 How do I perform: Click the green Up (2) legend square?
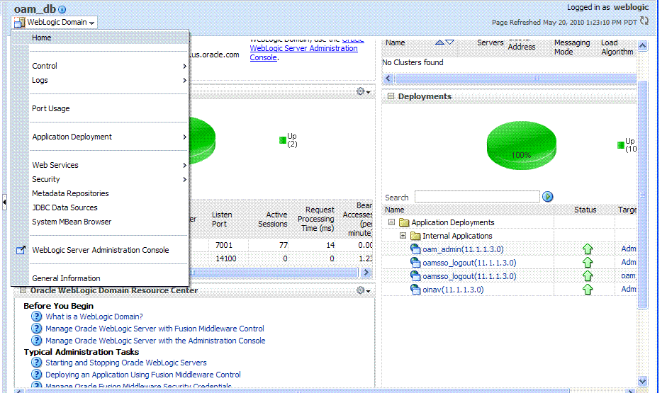coord(282,140)
